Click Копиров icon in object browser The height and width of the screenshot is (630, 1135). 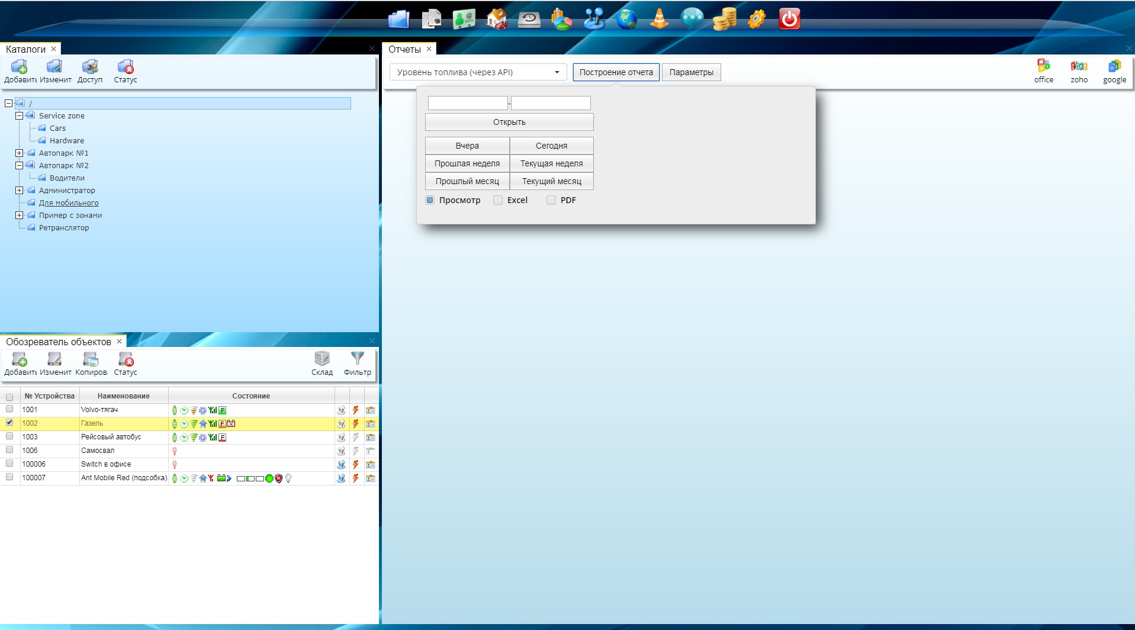tap(91, 363)
